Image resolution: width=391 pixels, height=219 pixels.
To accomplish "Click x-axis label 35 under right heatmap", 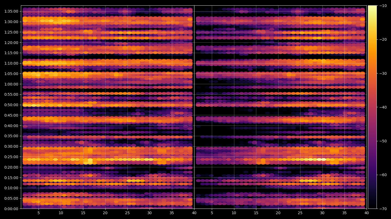I will 344,213.
